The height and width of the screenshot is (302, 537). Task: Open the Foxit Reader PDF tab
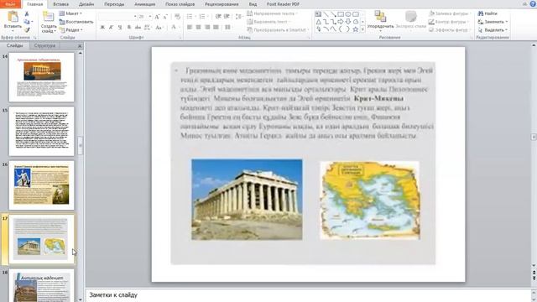284,4
